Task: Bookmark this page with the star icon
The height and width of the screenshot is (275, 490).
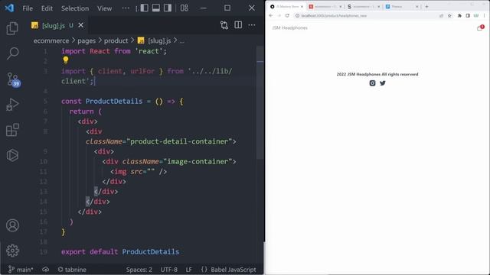Action: pyautogui.click(x=449, y=15)
